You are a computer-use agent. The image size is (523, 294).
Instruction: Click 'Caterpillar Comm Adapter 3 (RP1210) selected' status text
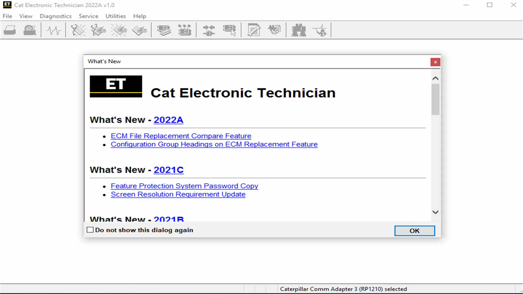tap(343, 289)
